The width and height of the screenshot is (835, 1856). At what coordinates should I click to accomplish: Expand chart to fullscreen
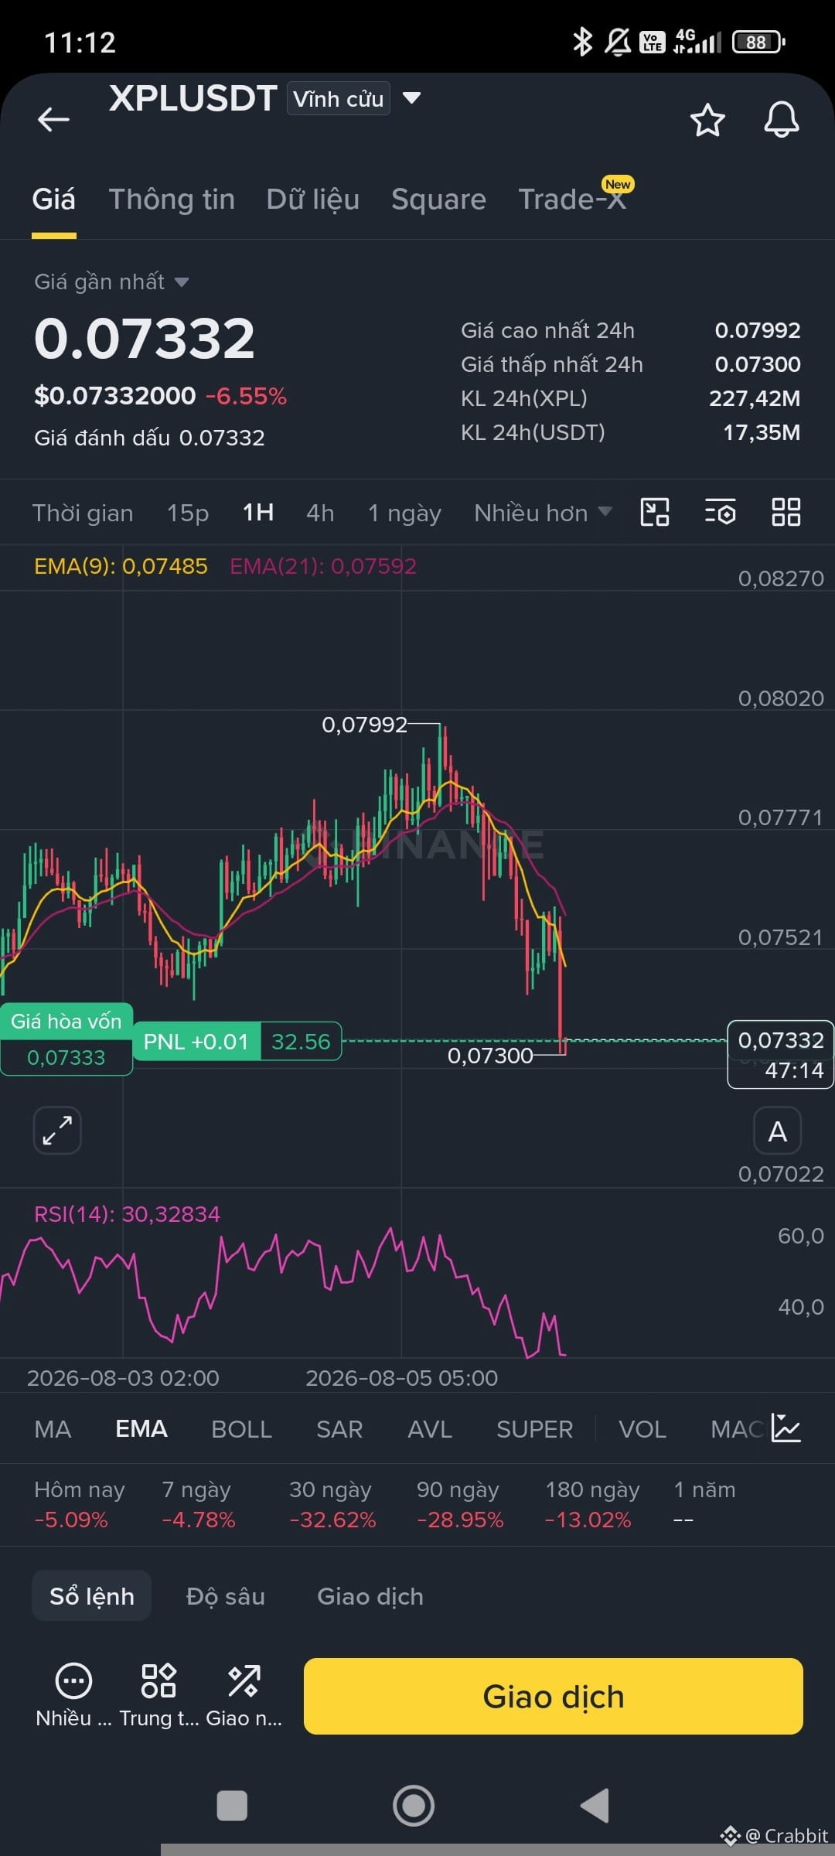57,1130
